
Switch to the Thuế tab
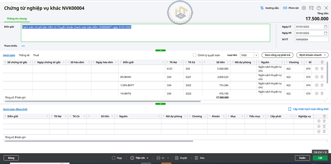36,55
